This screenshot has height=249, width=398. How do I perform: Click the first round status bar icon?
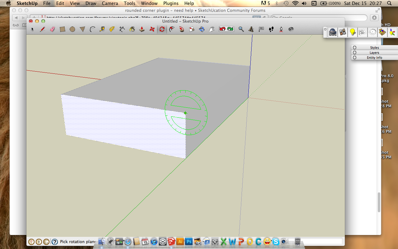(31, 242)
